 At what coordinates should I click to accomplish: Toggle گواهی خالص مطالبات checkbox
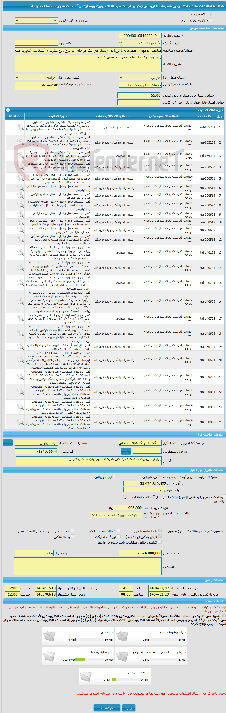click(160, 542)
